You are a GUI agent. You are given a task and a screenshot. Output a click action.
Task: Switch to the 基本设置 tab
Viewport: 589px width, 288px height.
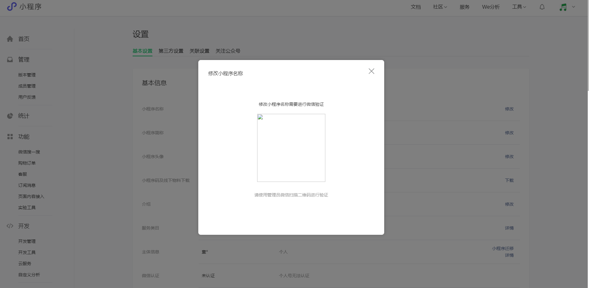tap(143, 51)
